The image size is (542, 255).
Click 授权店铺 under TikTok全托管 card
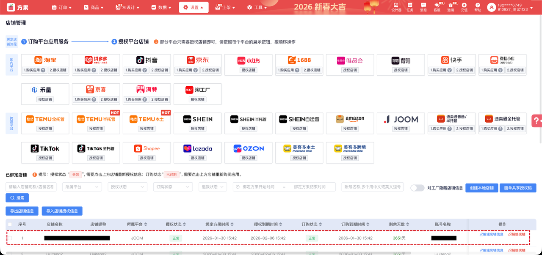pyautogui.click(x=96, y=158)
